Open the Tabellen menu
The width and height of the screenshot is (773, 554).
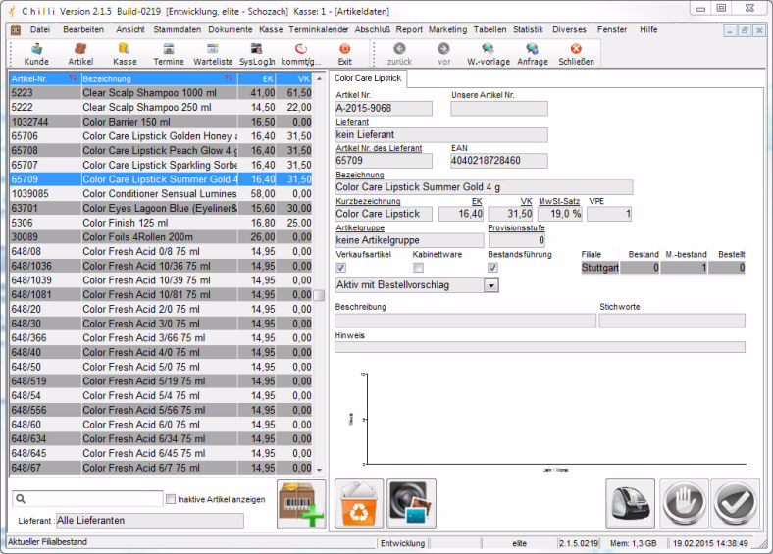point(490,29)
